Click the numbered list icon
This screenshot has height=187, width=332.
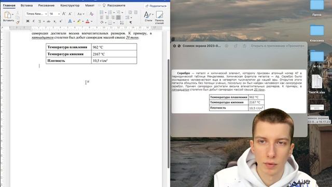(110, 12)
